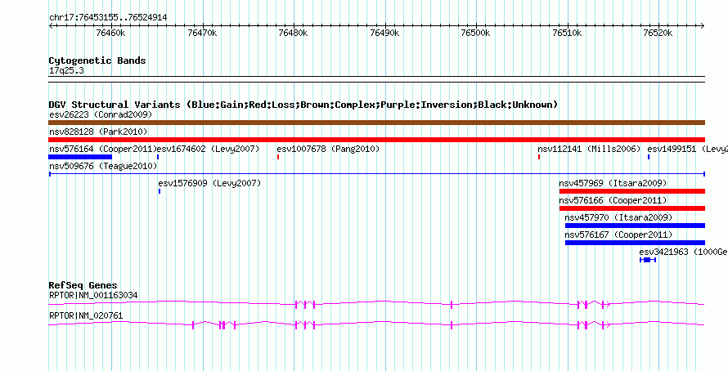Click the esv3421963 variant label
728x371 pixels.
click(684, 252)
